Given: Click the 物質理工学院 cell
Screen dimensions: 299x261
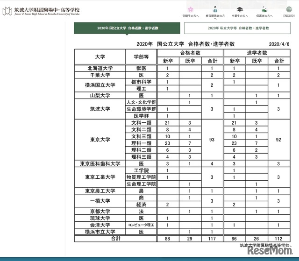Looking at the screenshot, I should tap(141, 177).
